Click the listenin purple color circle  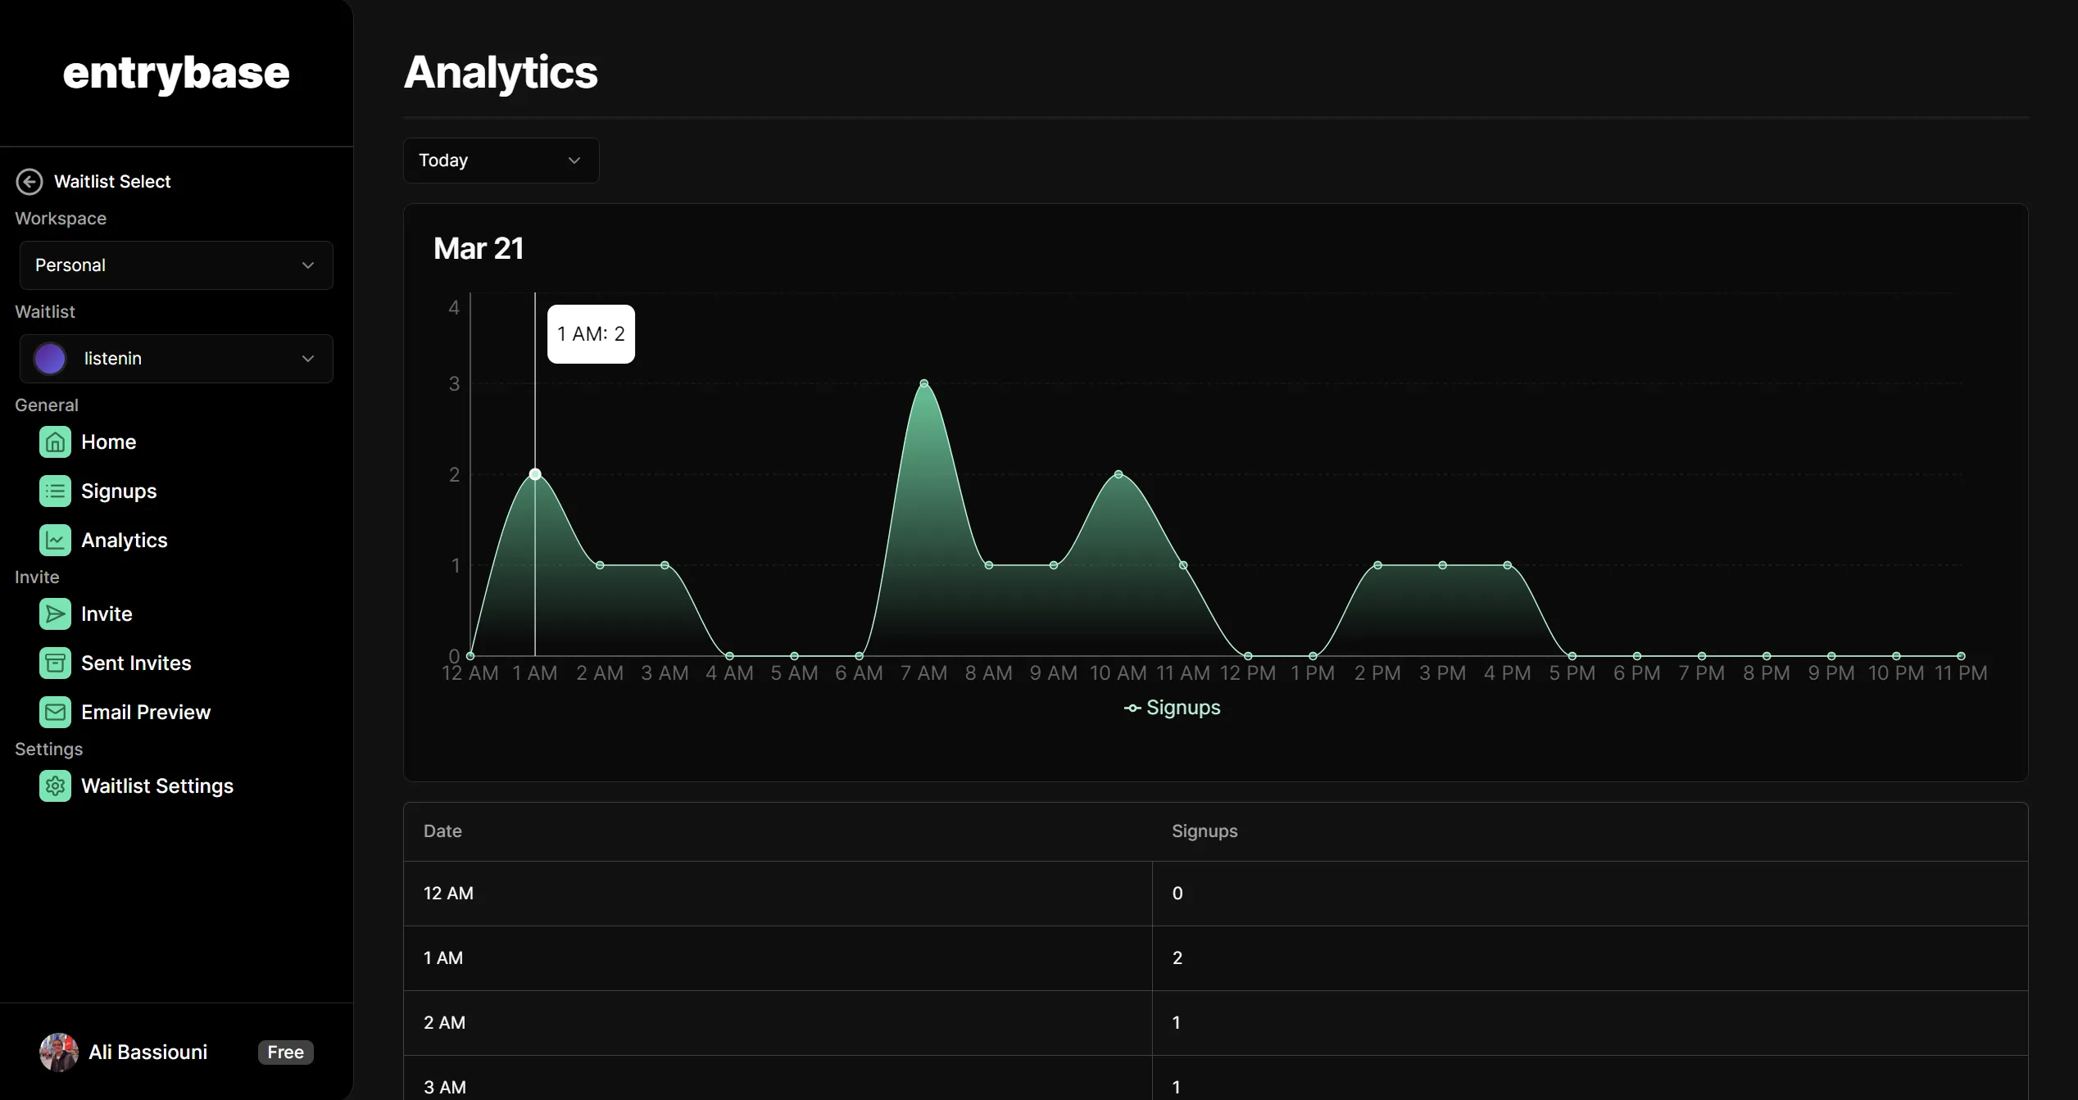tap(50, 359)
